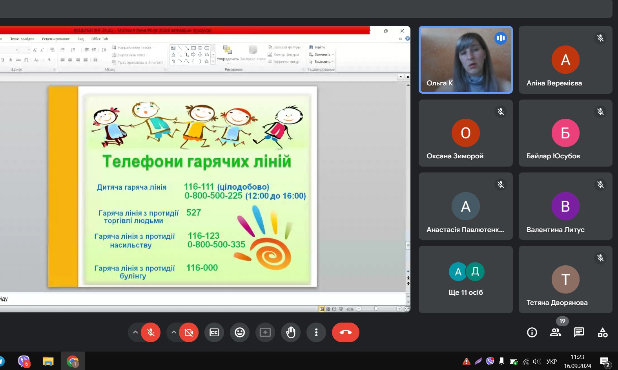Turn on the camera
Image resolution: width=618 pixels, height=370 pixels.
coord(189,332)
